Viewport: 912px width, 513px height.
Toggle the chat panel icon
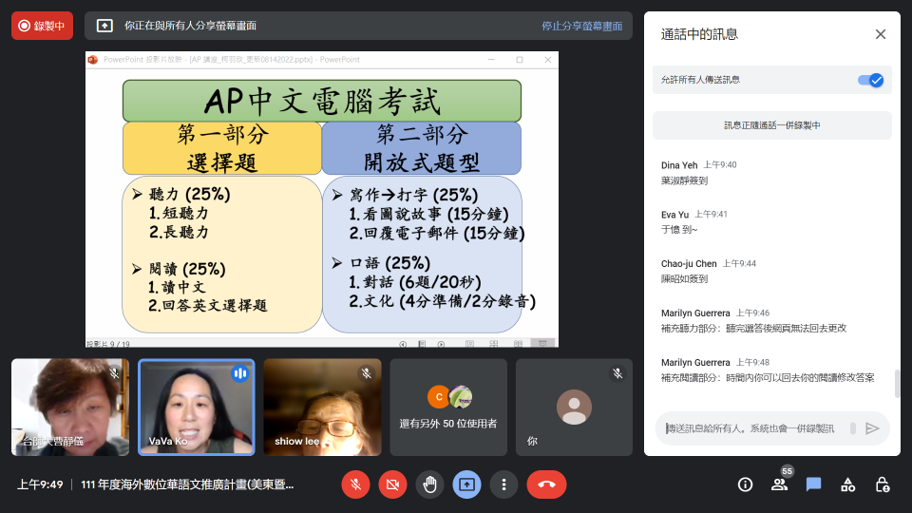coord(813,484)
